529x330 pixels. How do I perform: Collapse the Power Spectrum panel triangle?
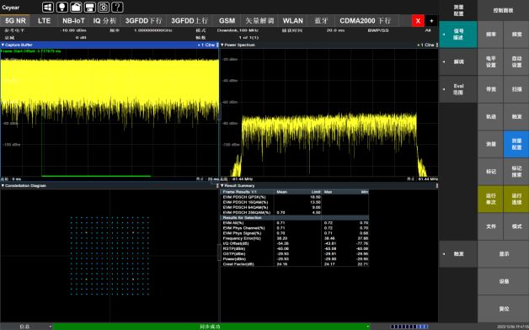(222, 45)
